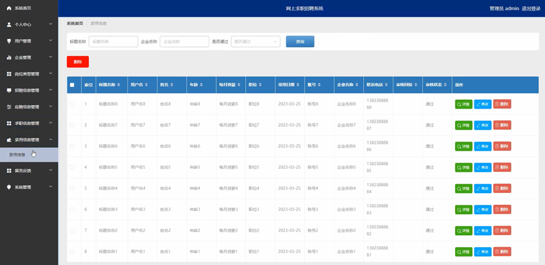Check the row checkbox for 标题名称3
Viewport: 545px width, 265px height.
(72, 209)
